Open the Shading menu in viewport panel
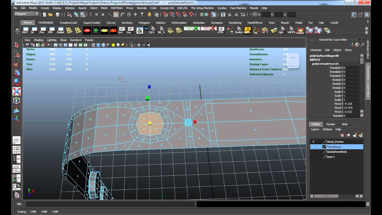 pos(38,40)
